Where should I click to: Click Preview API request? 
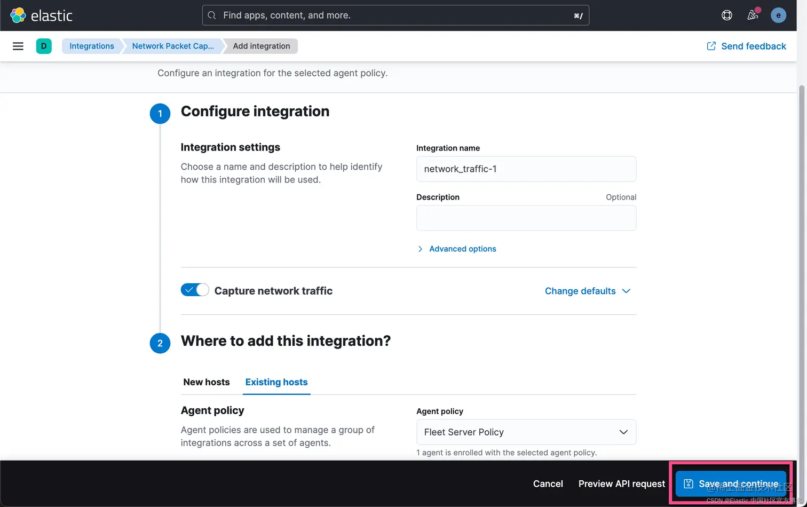point(622,484)
